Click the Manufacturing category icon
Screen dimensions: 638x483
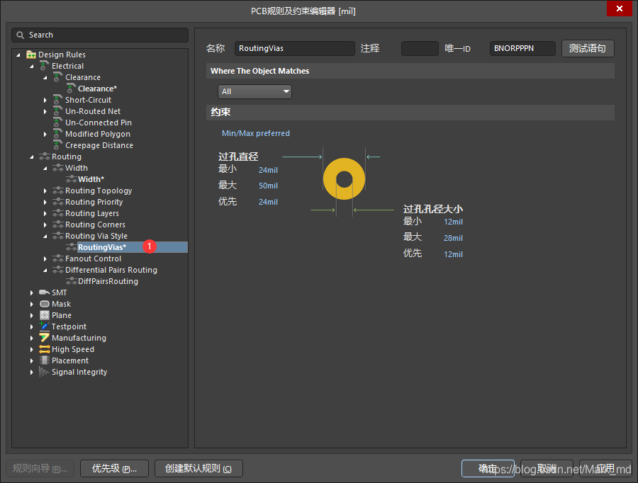tap(45, 338)
